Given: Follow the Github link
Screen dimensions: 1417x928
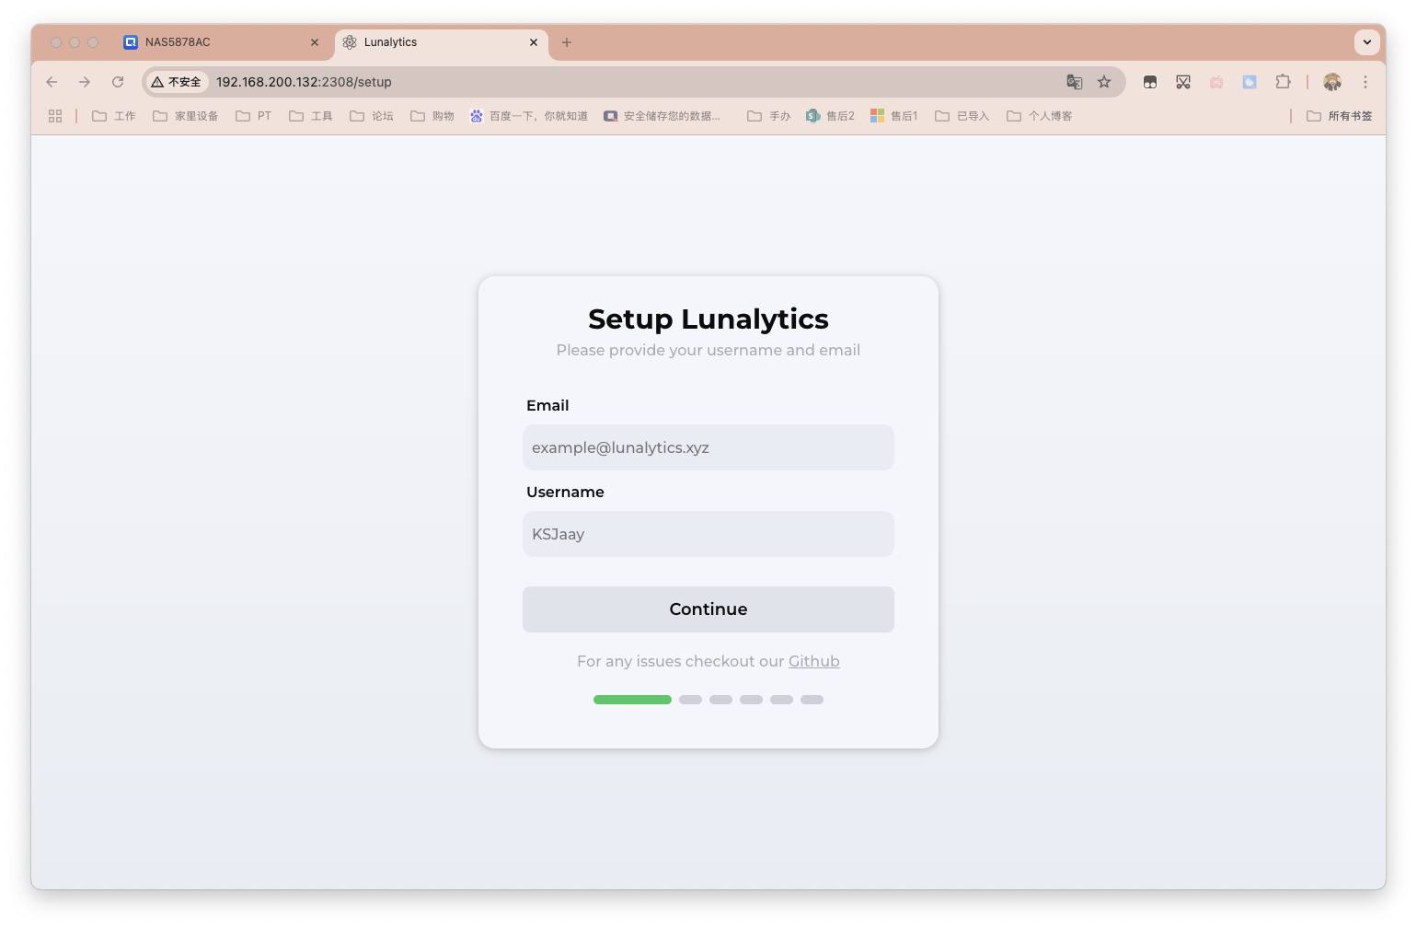Looking at the screenshot, I should point(813,661).
